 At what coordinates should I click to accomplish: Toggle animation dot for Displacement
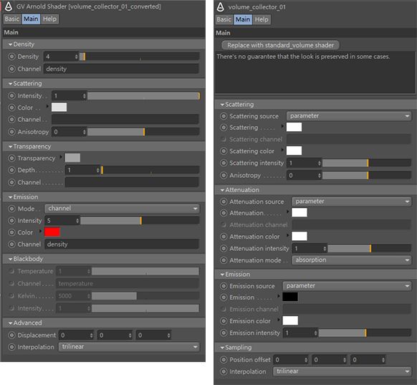coord(11,335)
